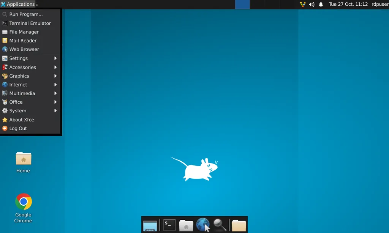Select About Xfce entry

pyautogui.click(x=30, y=120)
